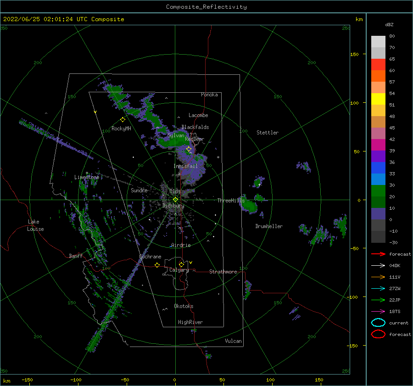Click the HighRiver label
The image size is (413, 386).
[190, 322]
